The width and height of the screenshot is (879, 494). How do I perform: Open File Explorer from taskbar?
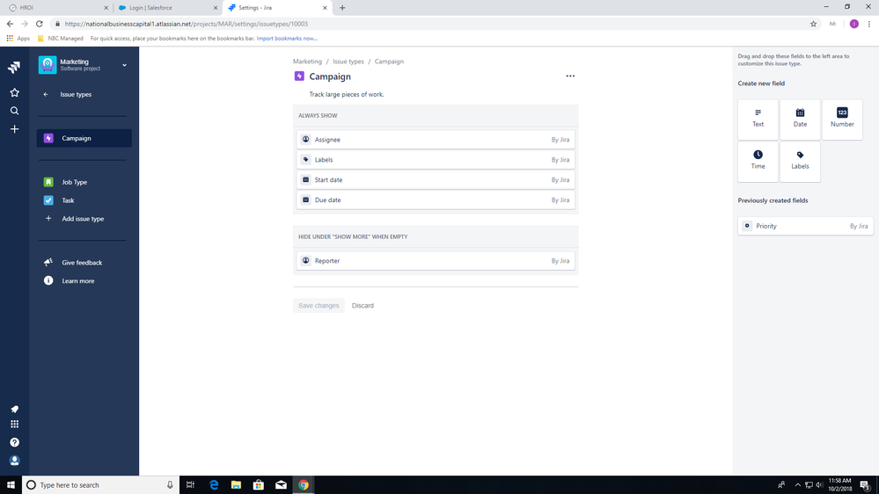(x=236, y=485)
